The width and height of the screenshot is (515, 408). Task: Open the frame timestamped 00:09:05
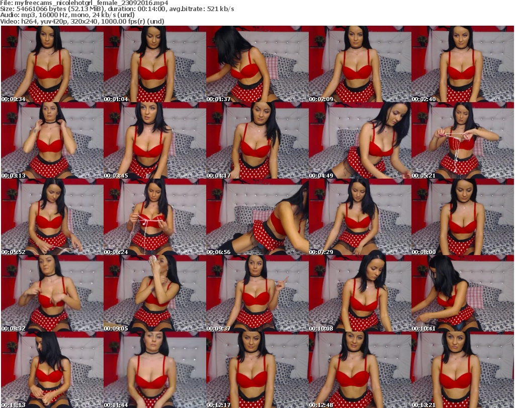pyautogui.click(x=154, y=293)
